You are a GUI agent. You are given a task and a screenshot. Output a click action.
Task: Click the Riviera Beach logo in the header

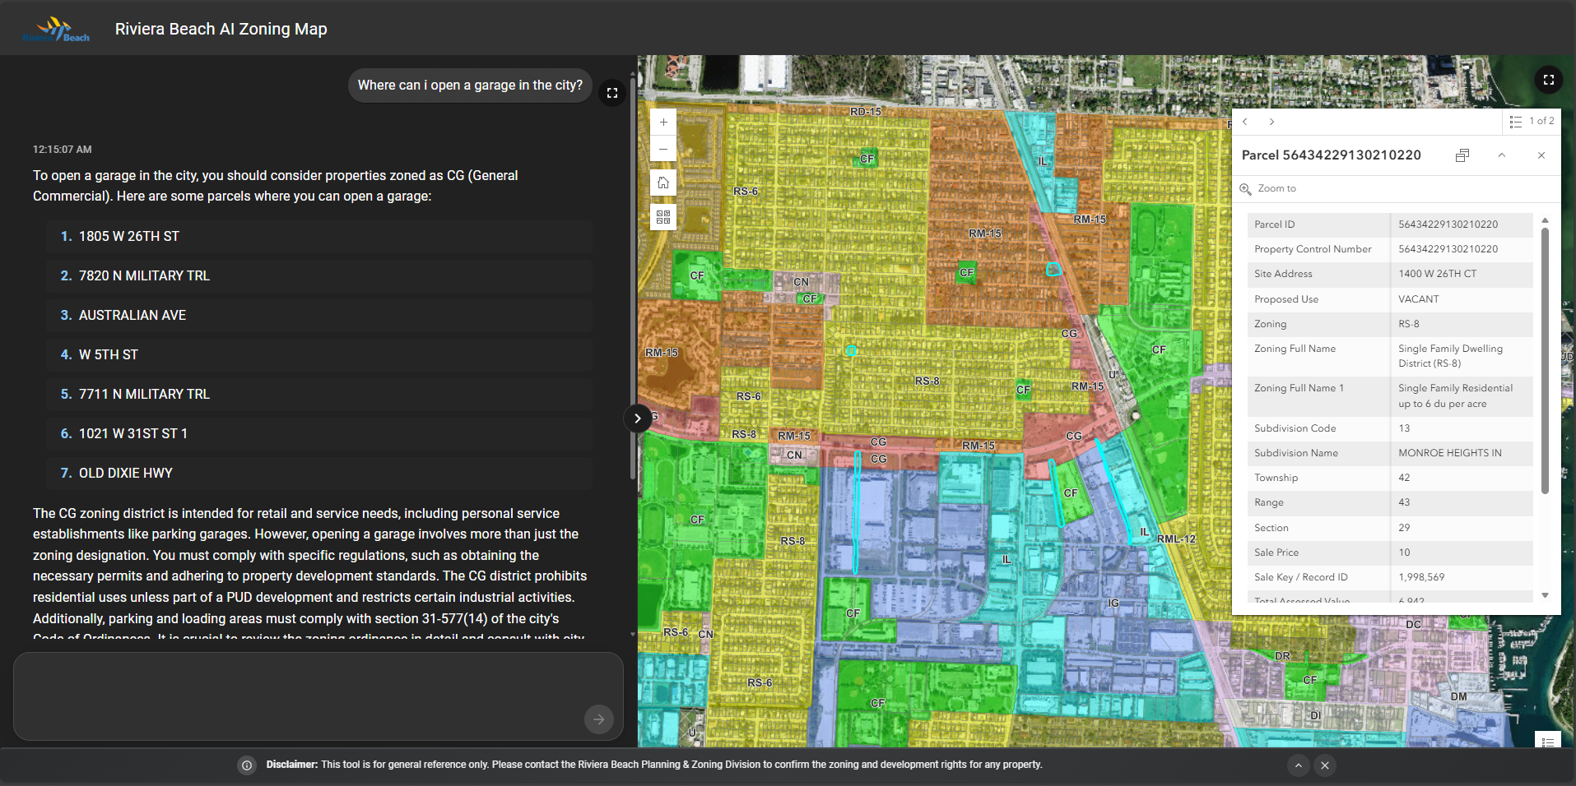tap(56, 27)
